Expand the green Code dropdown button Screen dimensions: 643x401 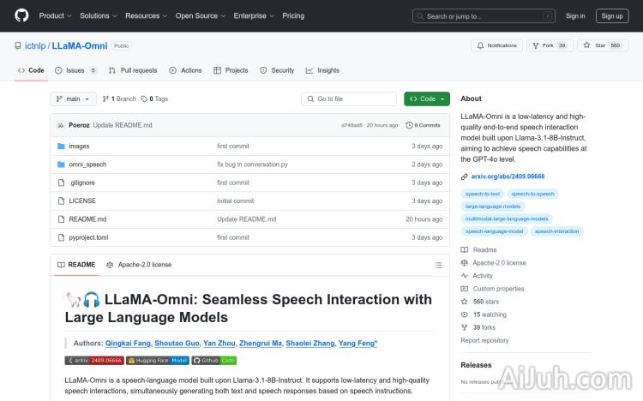[427, 99]
